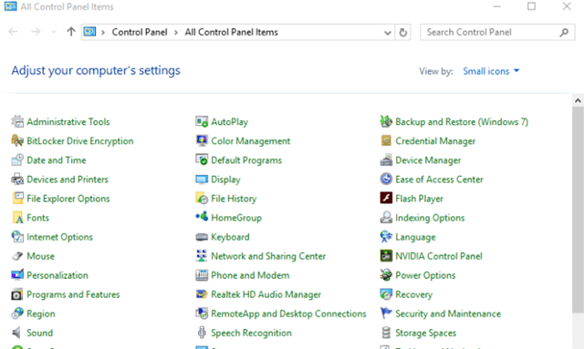Open the Security and Maintenance flag icon
This screenshot has width=584, height=349.
click(x=386, y=313)
